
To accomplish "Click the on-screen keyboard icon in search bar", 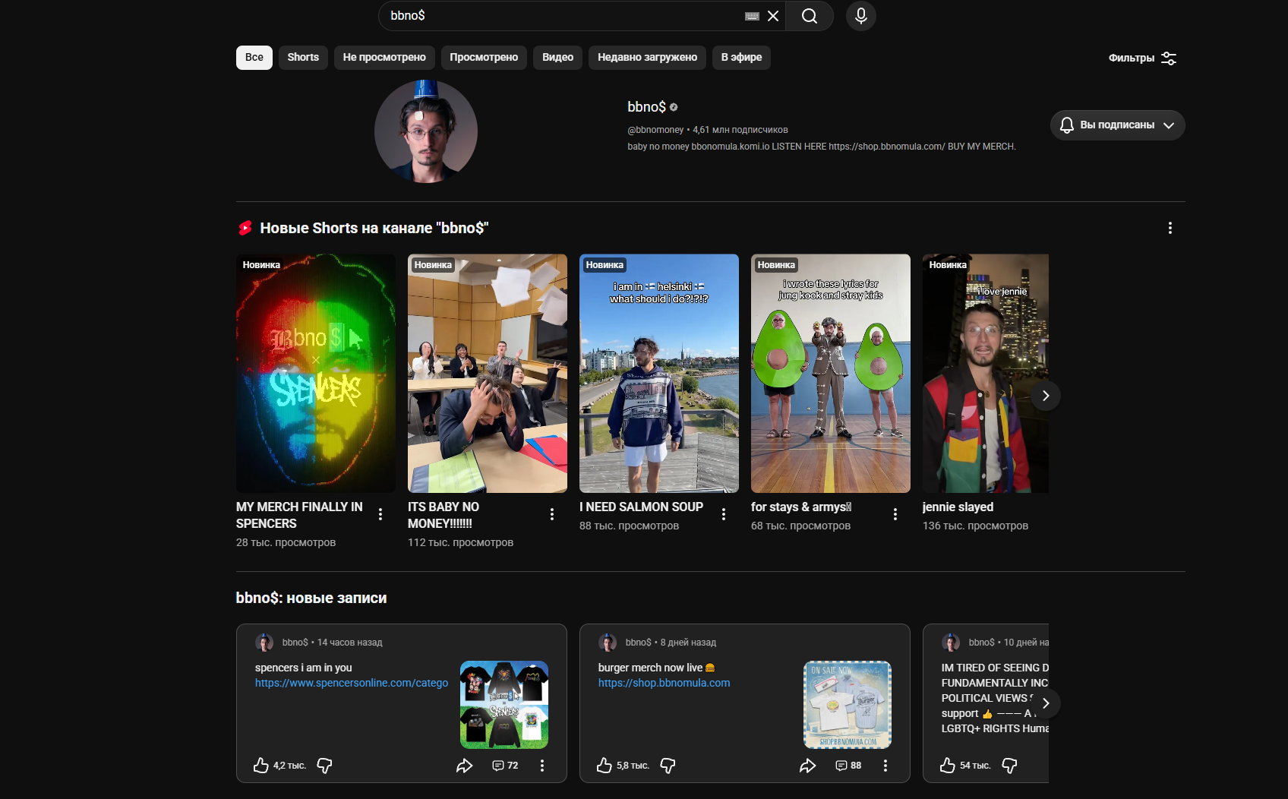I will click(752, 16).
